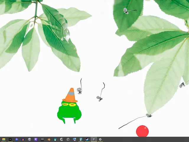Screen dimensions: 189x142
Task: Open Settings gear on taskbar
Action: pyautogui.click(x=100, y=139)
